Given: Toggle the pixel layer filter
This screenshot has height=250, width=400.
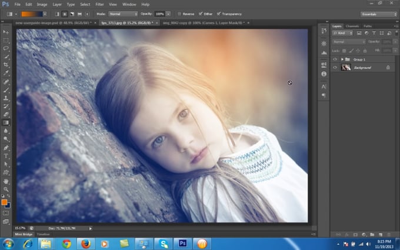Looking at the screenshot, I should pos(359,33).
